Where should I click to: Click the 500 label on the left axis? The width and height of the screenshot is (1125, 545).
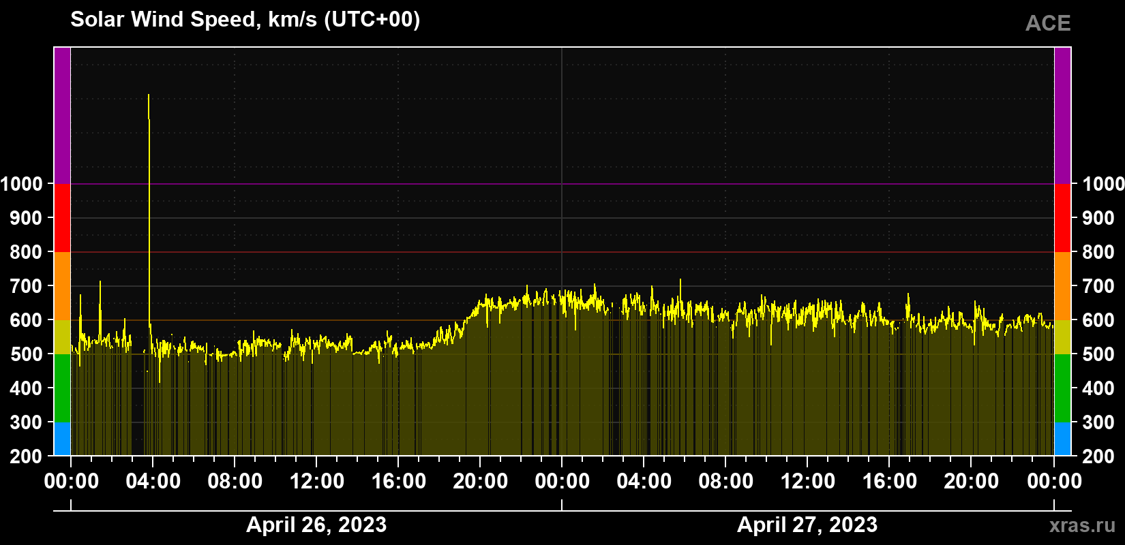point(27,354)
